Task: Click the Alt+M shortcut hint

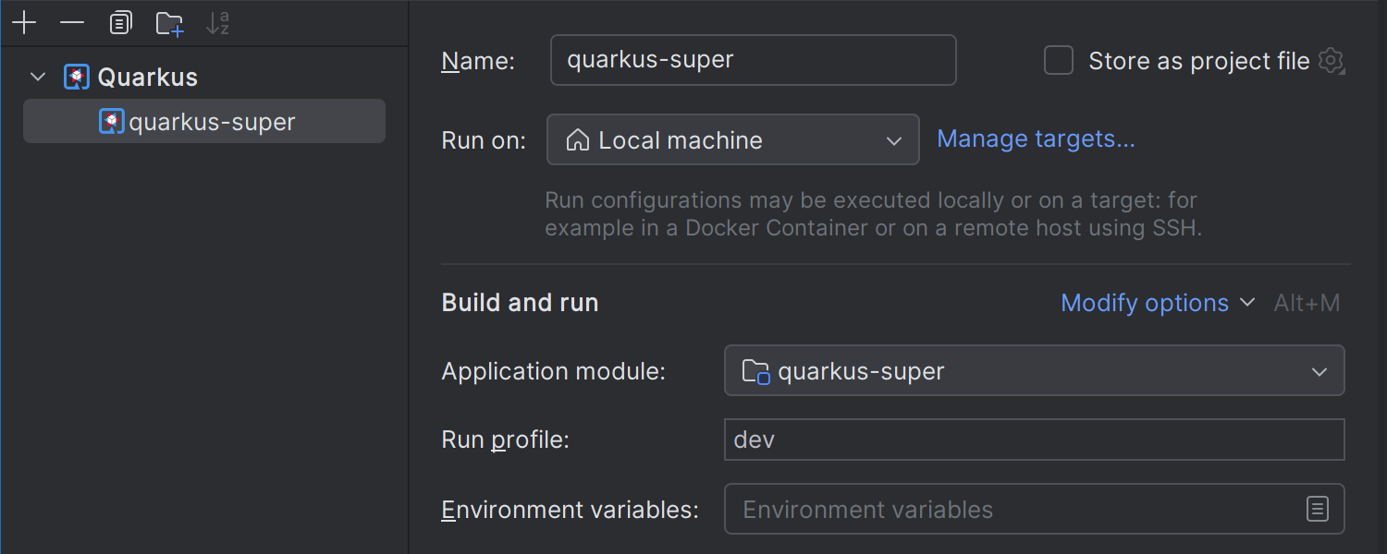Action: [1307, 303]
